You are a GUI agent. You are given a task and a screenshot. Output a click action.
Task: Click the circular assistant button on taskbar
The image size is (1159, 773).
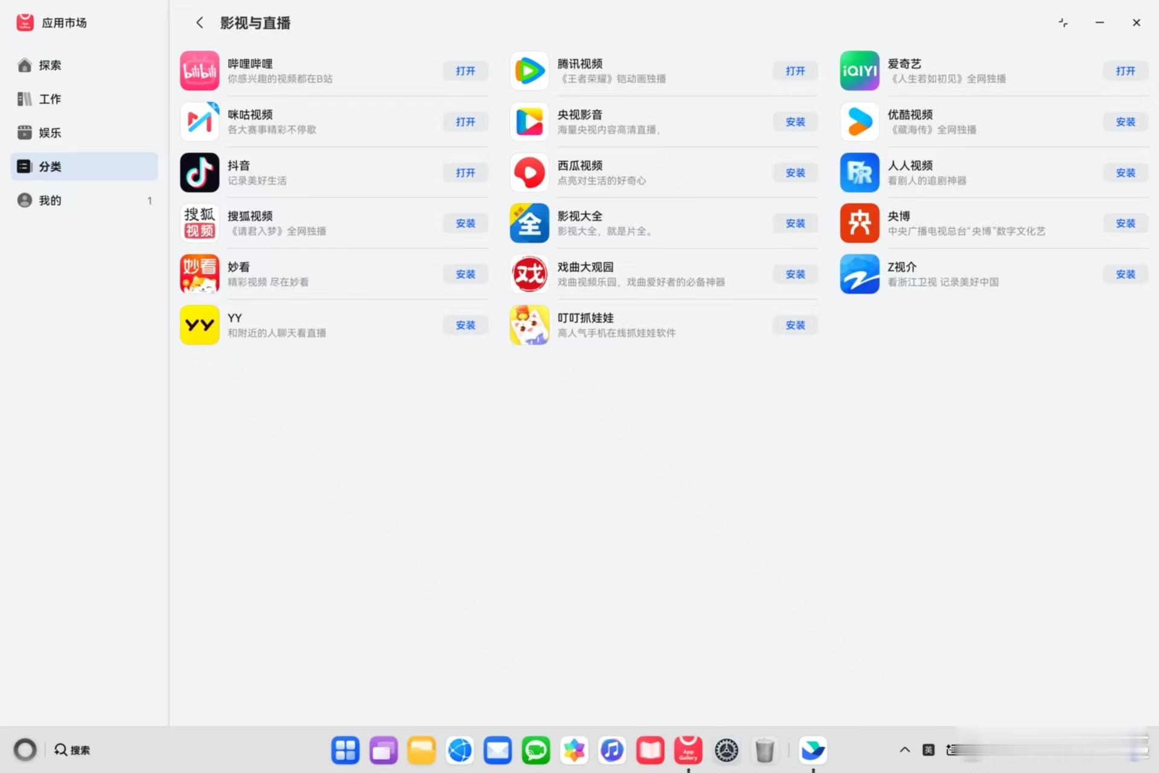[25, 750]
